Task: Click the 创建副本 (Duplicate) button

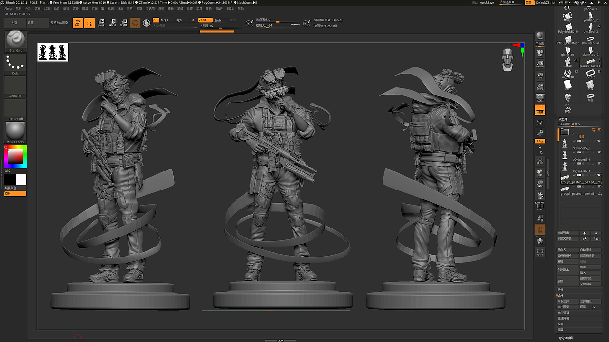Action: click(x=567, y=270)
